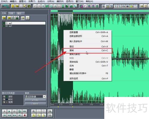Click the Zoom Out Full page icon
The width and height of the screenshot is (149, 119).
tap(44, 111)
